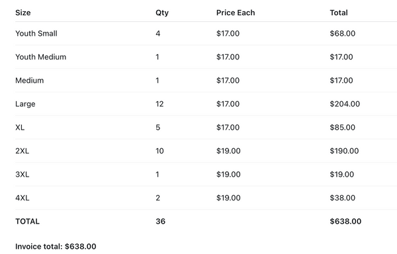The height and width of the screenshot is (254, 397).
Task: Select the Youth Medium row label
Action: [40, 57]
